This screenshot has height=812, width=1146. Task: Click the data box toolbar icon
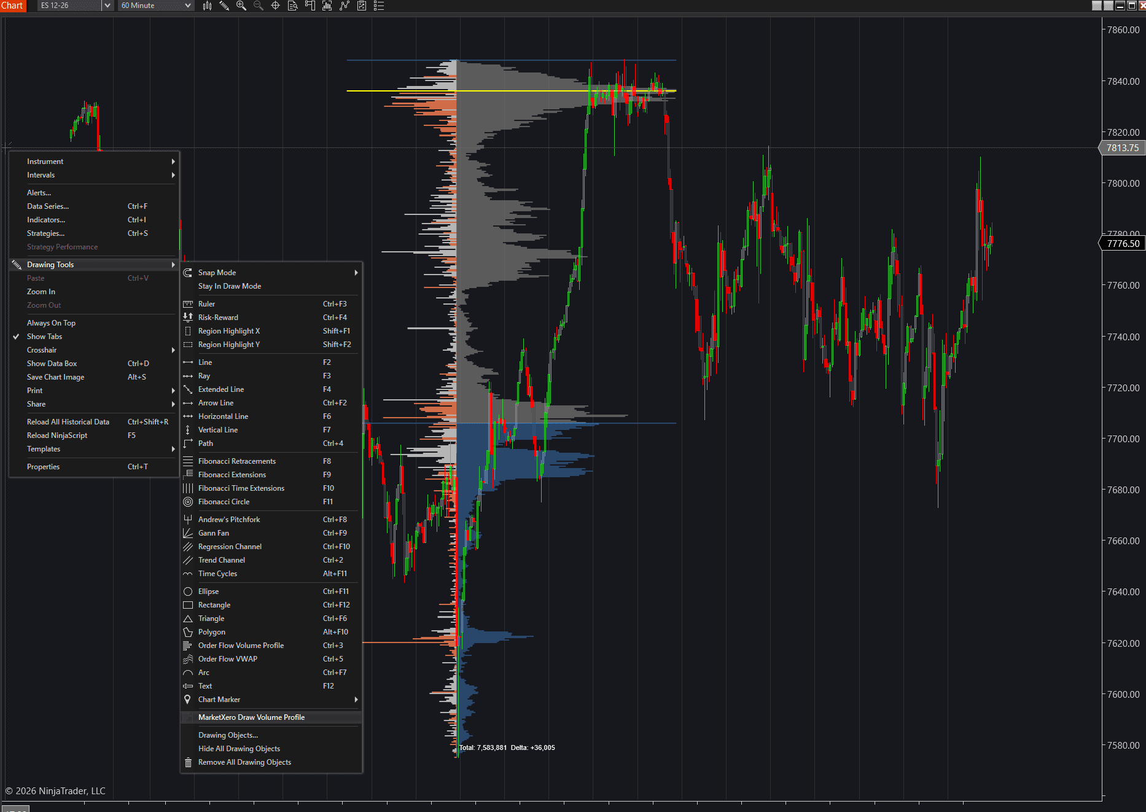pyautogui.click(x=293, y=6)
